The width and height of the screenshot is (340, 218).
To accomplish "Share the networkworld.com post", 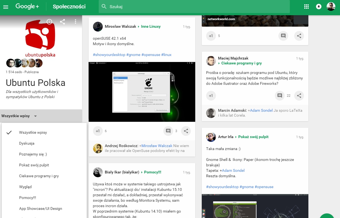I will pos(299,36).
